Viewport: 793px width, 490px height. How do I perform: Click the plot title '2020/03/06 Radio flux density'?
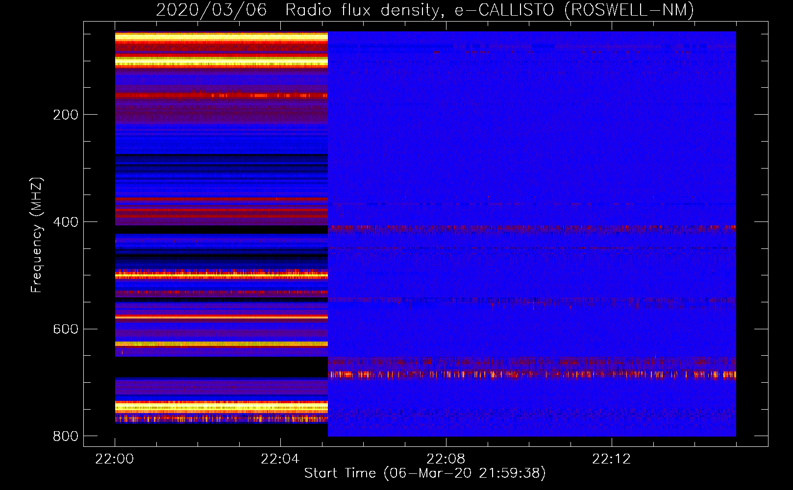pos(425,10)
